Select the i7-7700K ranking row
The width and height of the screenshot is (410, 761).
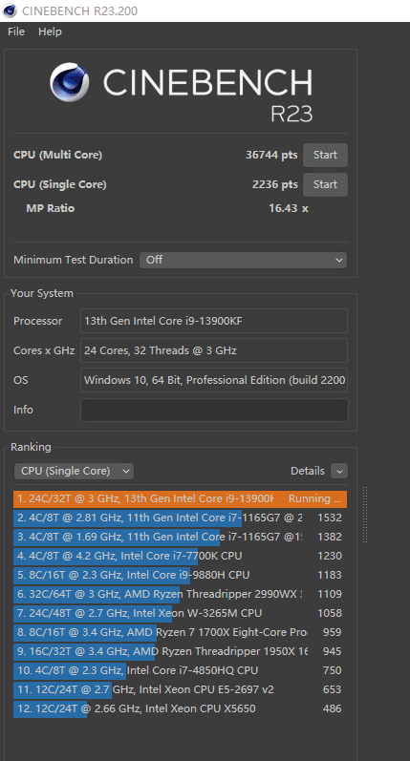(x=181, y=556)
